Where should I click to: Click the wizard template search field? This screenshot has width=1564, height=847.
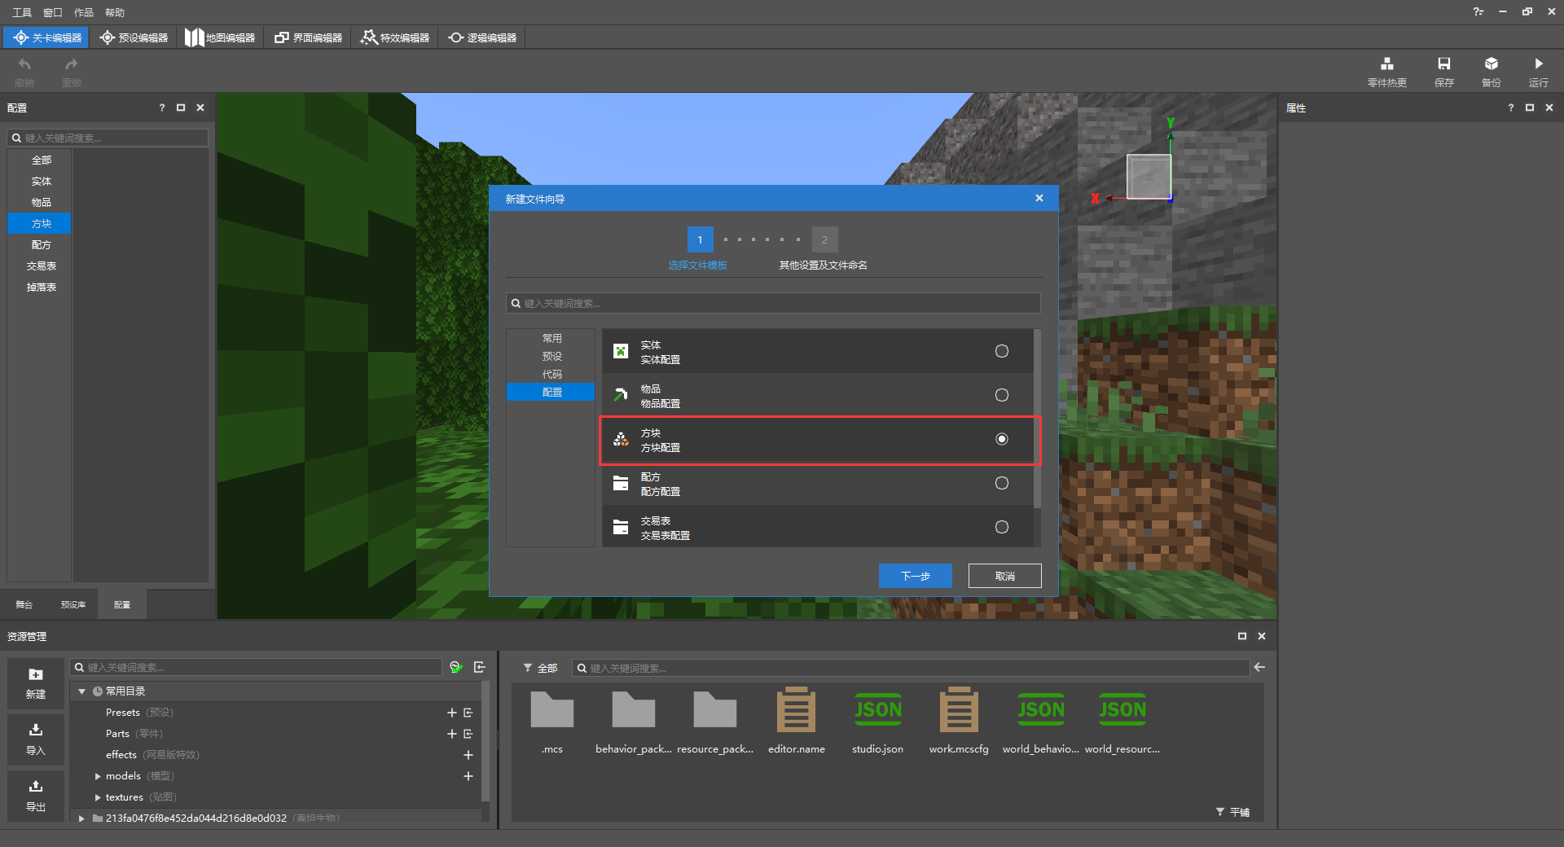click(x=773, y=303)
